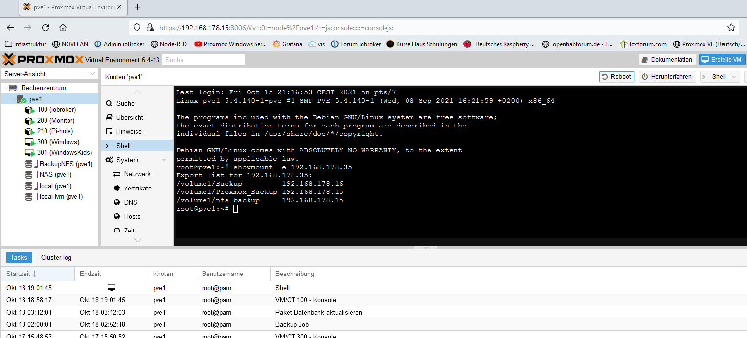Open the Forum iobroker bookmark

click(356, 44)
